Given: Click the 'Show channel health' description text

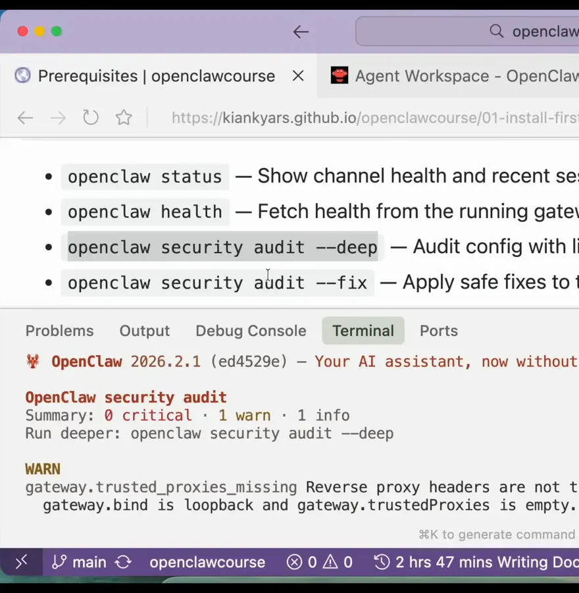Looking at the screenshot, I should click(x=418, y=176).
